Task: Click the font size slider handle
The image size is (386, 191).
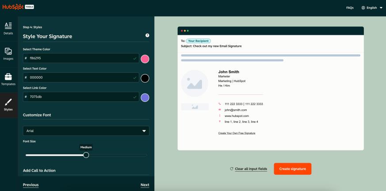Action: [x=86, y=155]
